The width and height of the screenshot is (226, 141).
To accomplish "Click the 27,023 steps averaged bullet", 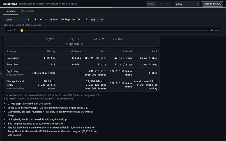I will pos(30,104).
